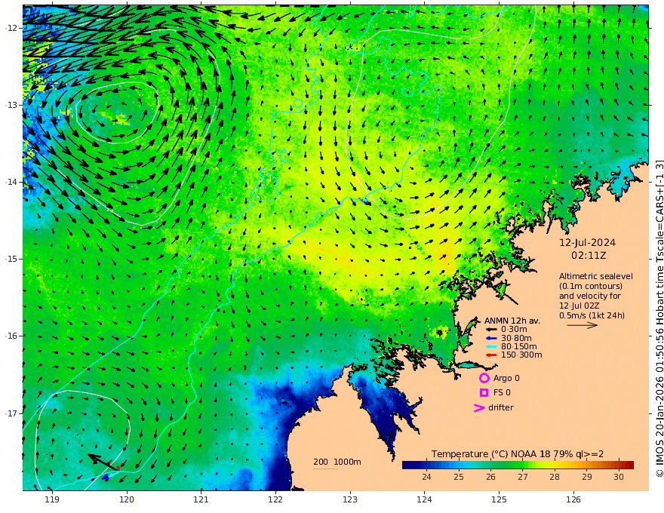Click the longitude axis label "119"
The height and width of the screenshot is (513, 664).
[x=52, y=500]
